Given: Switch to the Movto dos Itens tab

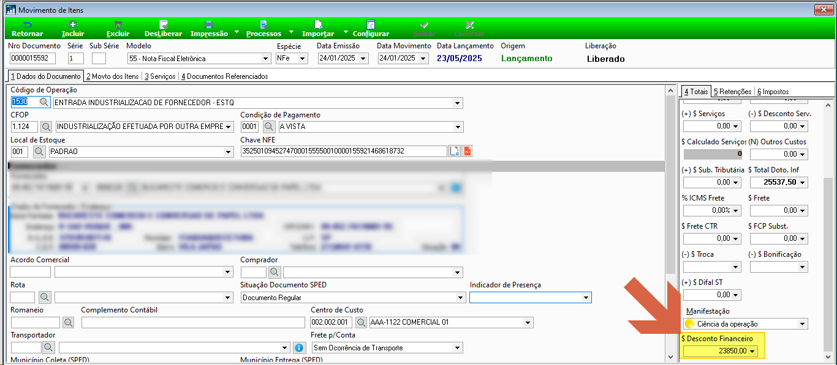Looking at the screenshot, I should point(113,76).
